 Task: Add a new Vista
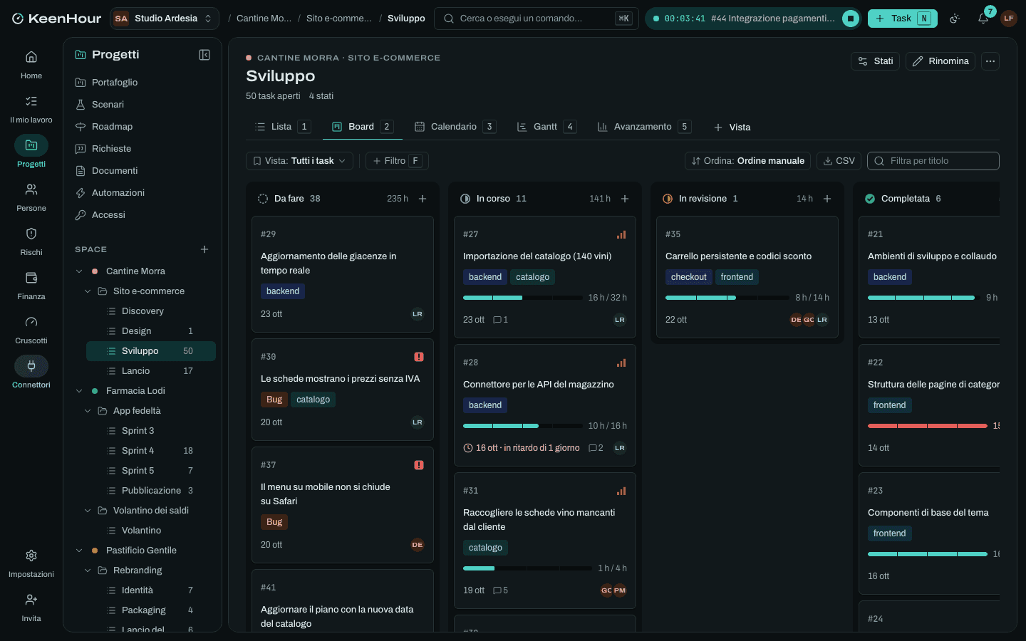[x=732, y=127]
